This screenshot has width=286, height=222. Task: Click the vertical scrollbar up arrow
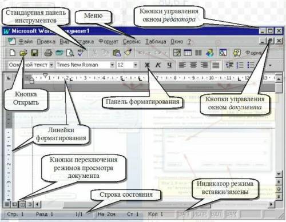[279, 79]
